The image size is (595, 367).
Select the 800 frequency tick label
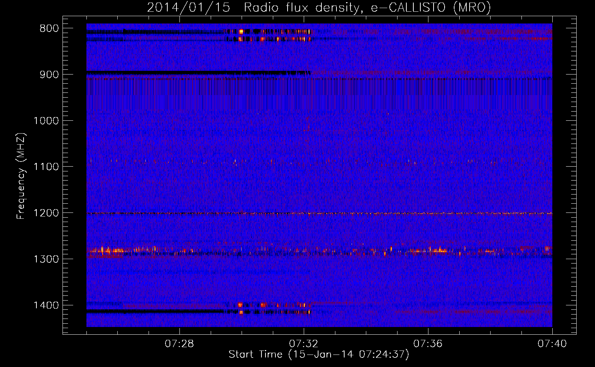49,29
